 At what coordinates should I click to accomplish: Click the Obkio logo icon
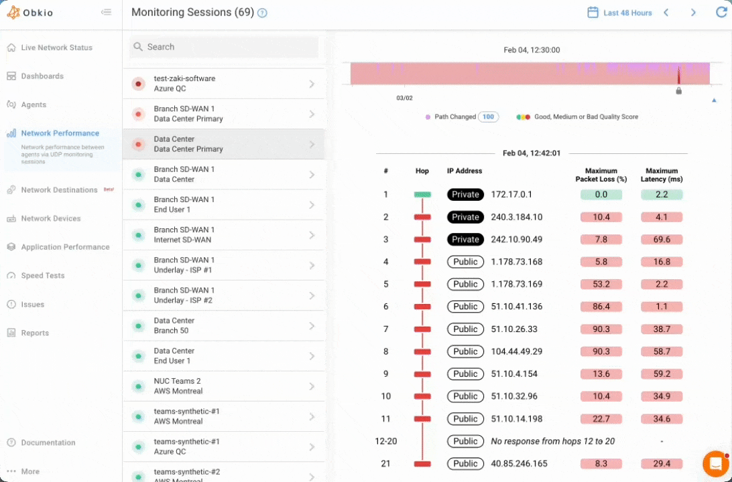13,13
